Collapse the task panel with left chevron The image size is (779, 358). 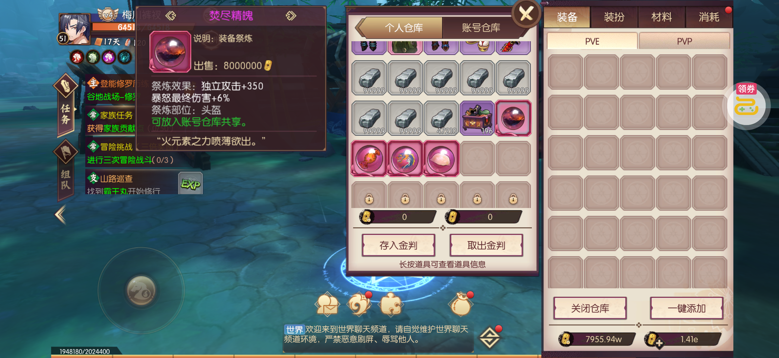click(x=61, y=215)
